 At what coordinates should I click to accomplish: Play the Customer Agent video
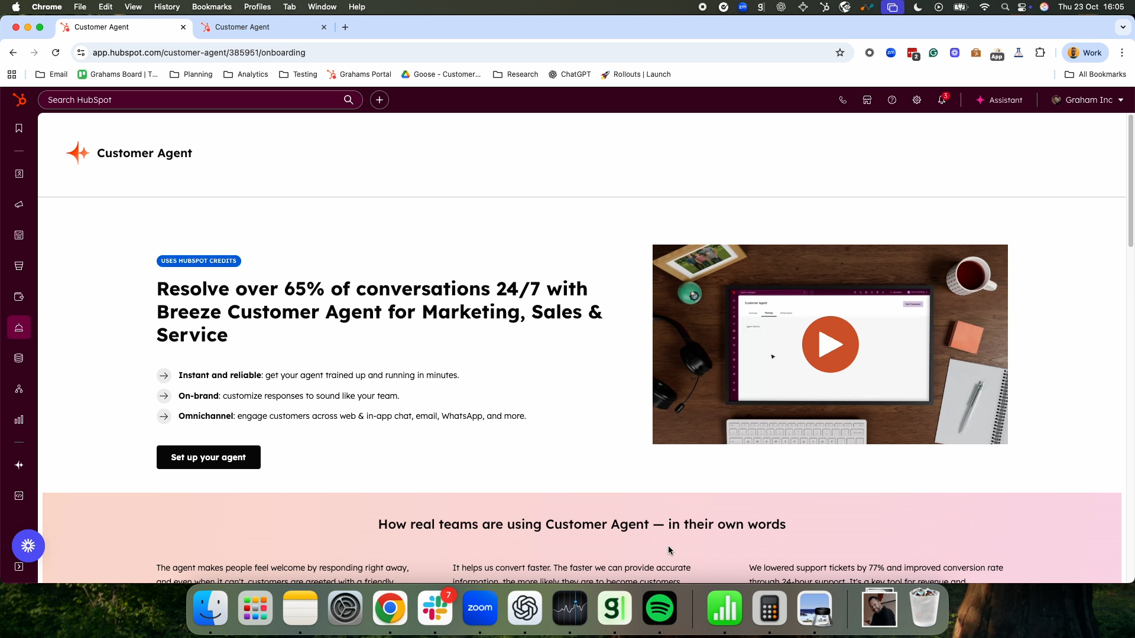point(829,344)
